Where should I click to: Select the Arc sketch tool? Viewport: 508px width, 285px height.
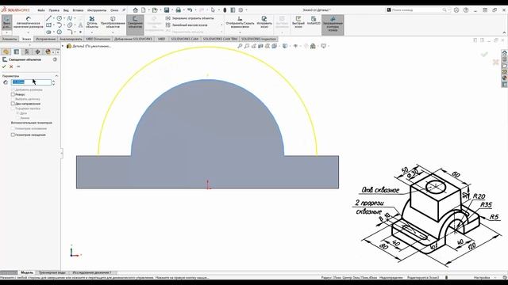(60, 25)
